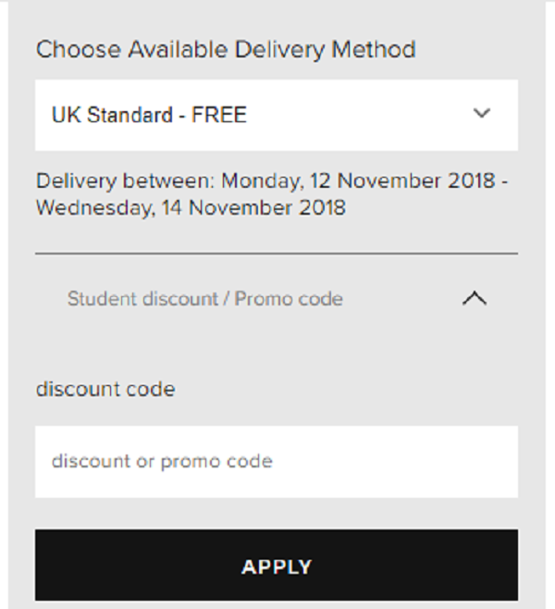This screenshot has height=609, width=555.
Task: Click the UK Standard text in the selector
Action: tap(112, 115)
